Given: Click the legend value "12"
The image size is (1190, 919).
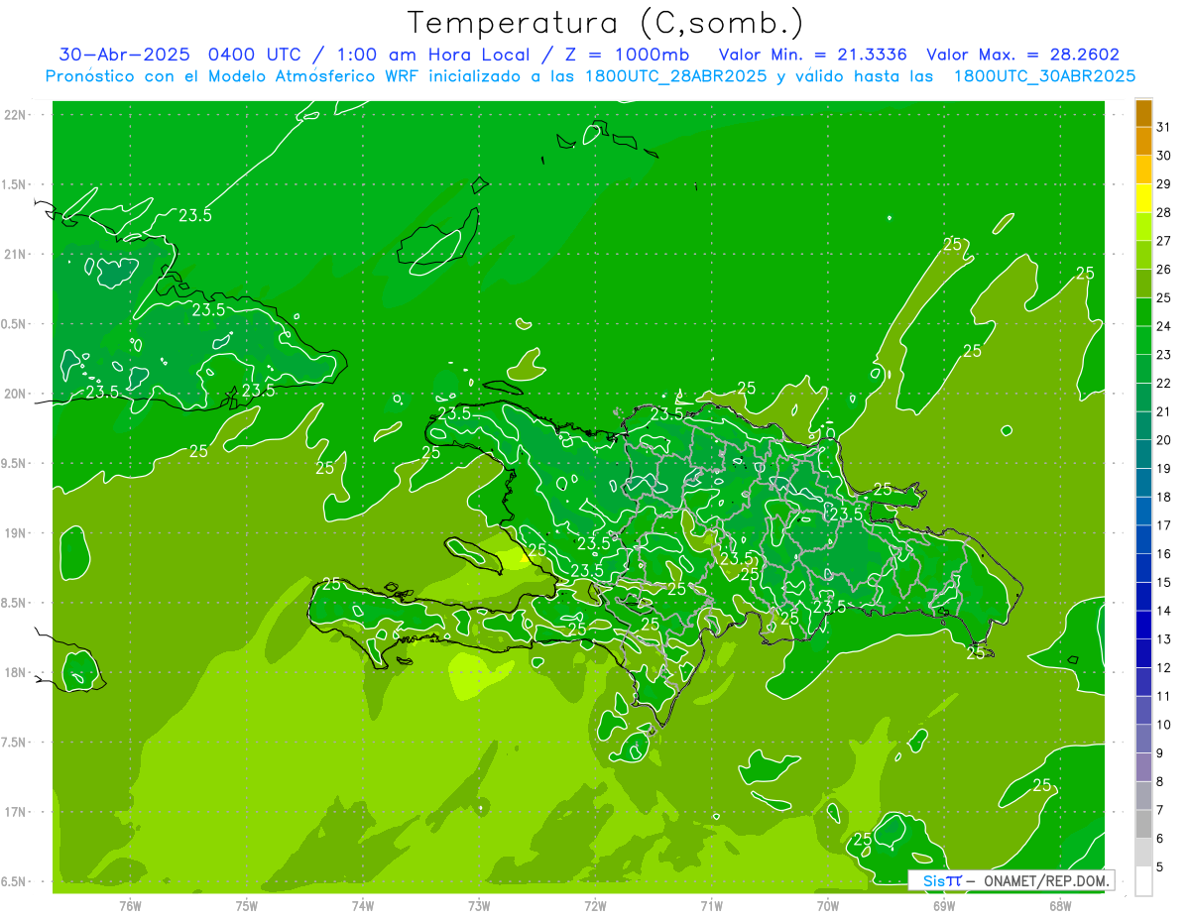Looking at the screenshot, I should [x=1163, y=667].
